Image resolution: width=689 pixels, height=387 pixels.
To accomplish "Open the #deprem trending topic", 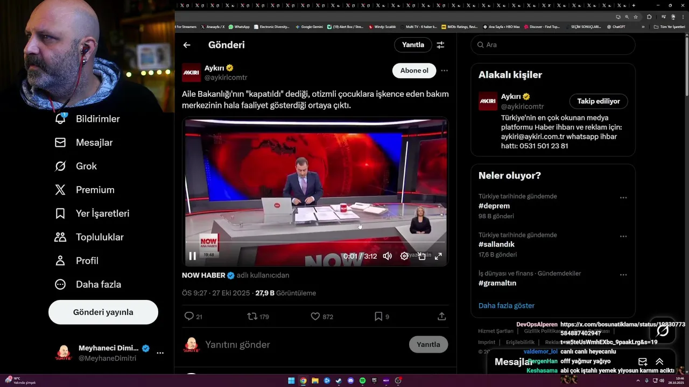I will pos(494,206).
